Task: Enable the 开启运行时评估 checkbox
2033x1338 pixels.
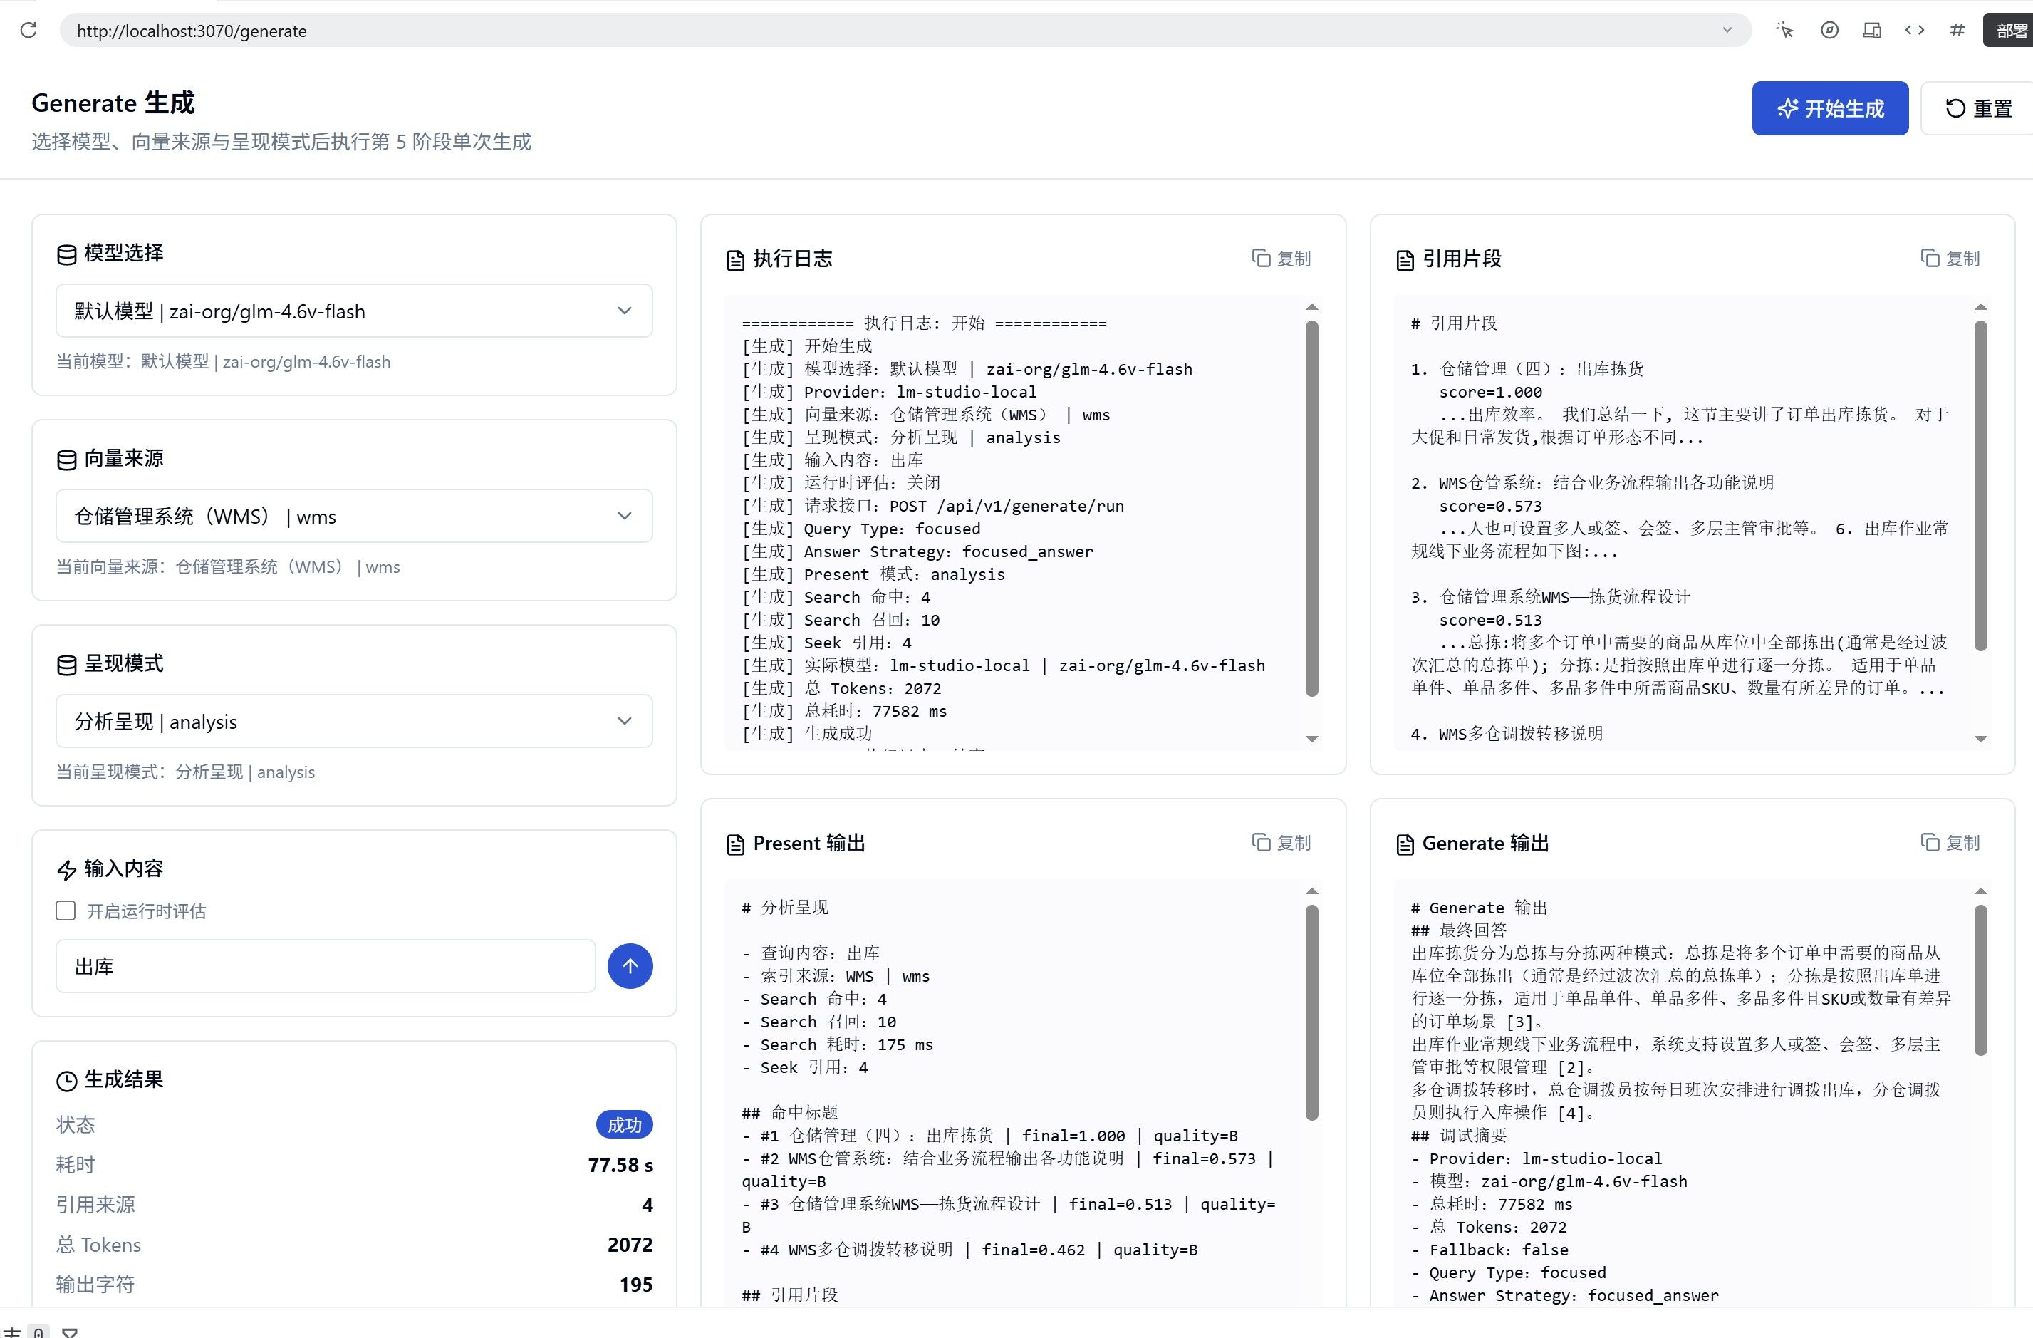Action: (x=66, y=911)
